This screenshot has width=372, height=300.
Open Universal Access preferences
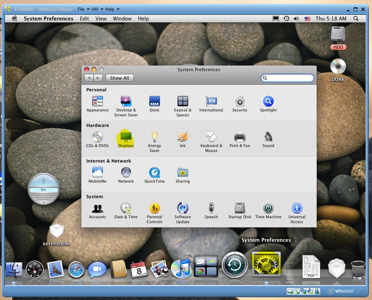pos(297,213)
